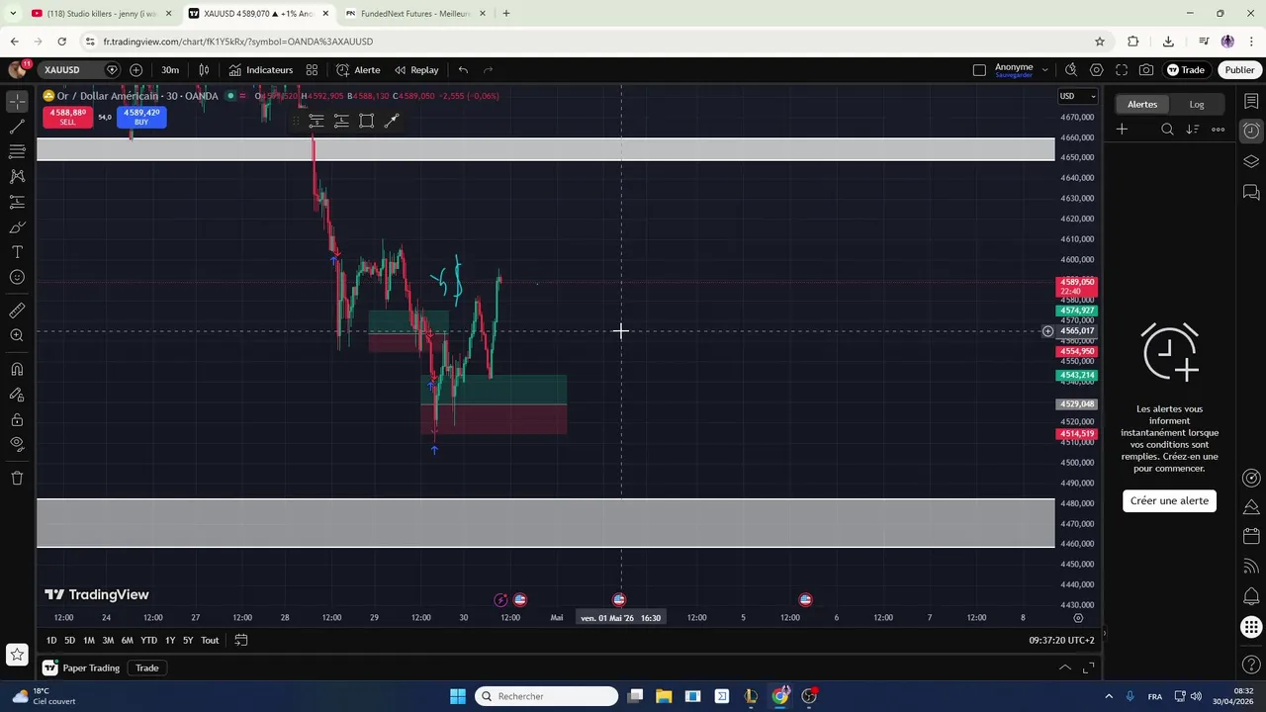Click the Sauvegarder link under Anonyme
This screenshot has width=1266, height=712.
pyautogui.click(x=1014, y=75)
